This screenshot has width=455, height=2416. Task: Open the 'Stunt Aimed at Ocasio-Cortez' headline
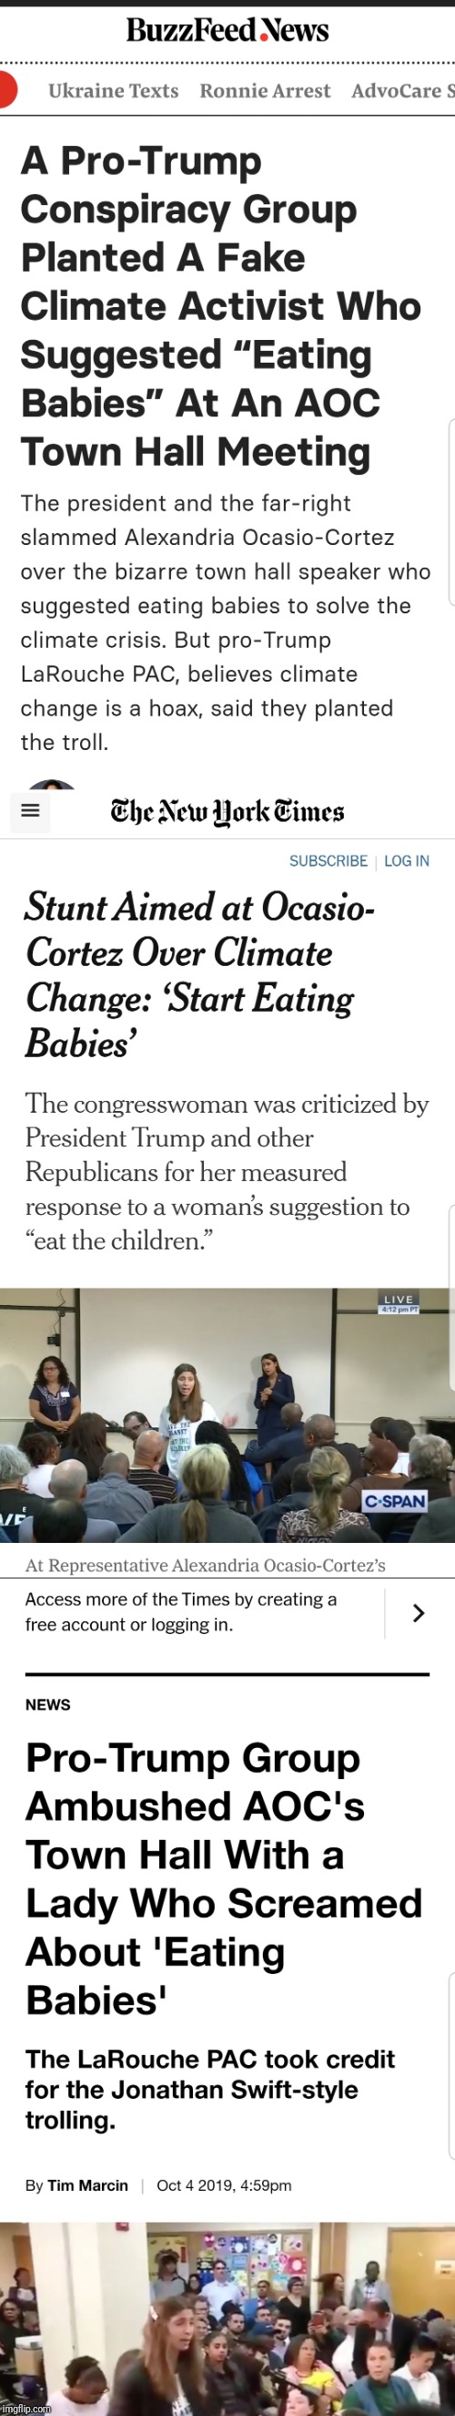pyautogui.click(x=200, y=975)
